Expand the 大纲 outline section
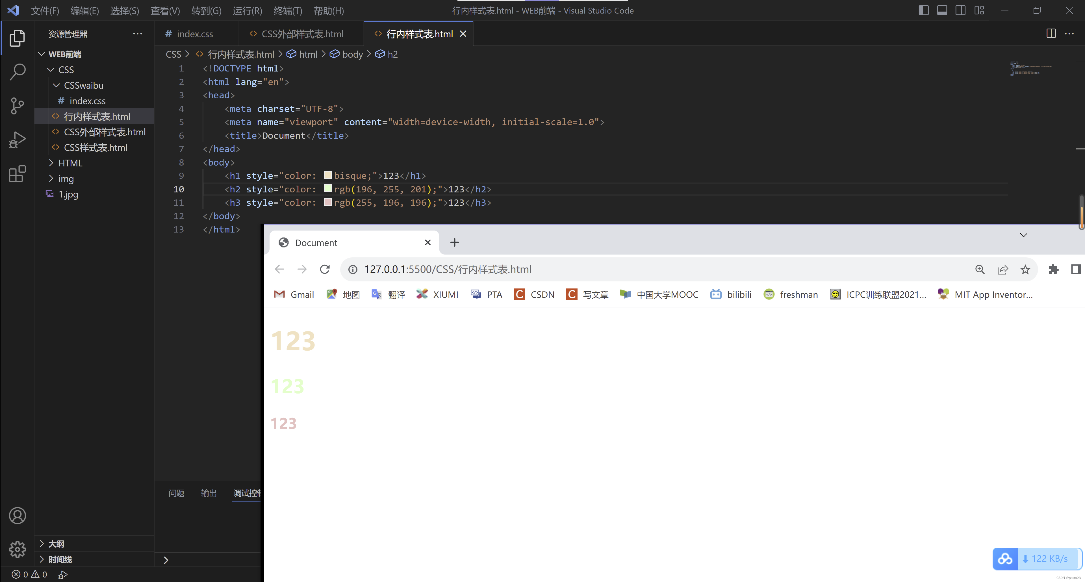Image resolution: width=1085 pixels, height=582 pixels. [x=56, y=544]
